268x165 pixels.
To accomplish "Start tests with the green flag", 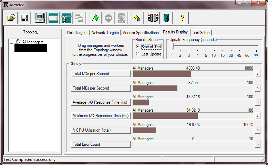I will point(95,18).
